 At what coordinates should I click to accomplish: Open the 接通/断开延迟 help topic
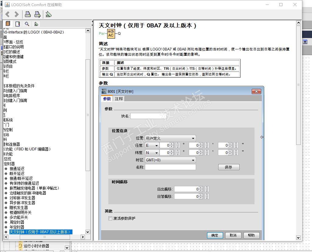[x=21, y=178]
